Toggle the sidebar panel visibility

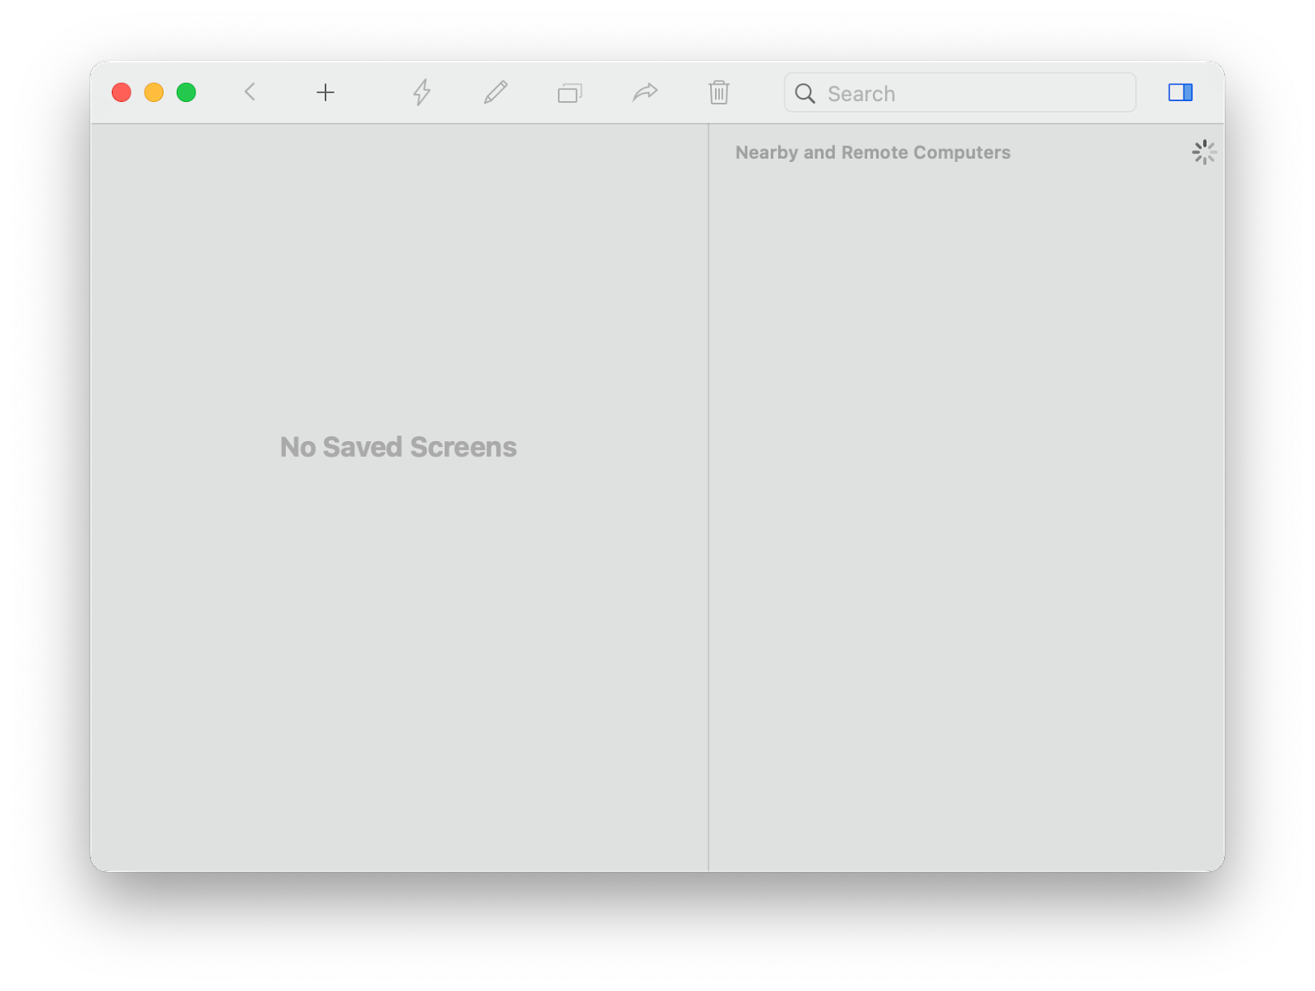tap(1180, 92)
